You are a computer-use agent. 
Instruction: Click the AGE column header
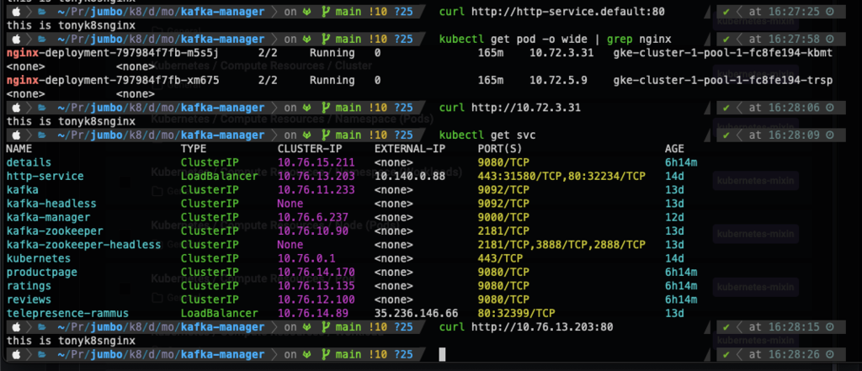pos(674,148)
